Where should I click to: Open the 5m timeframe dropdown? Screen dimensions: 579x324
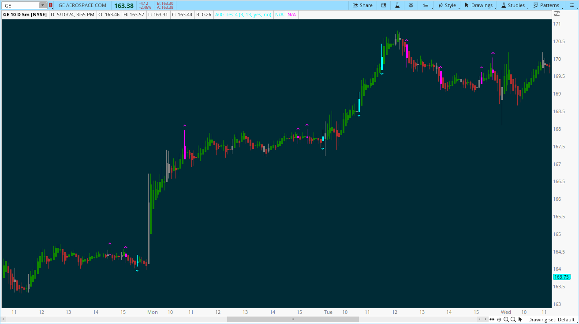(x=426, y=5)
